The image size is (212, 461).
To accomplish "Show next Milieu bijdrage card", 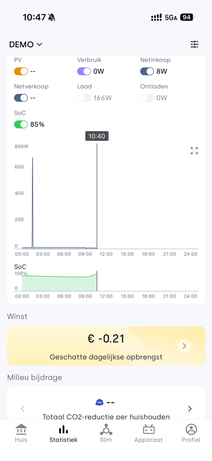I will pyautogui.click(x=189, y=408).
